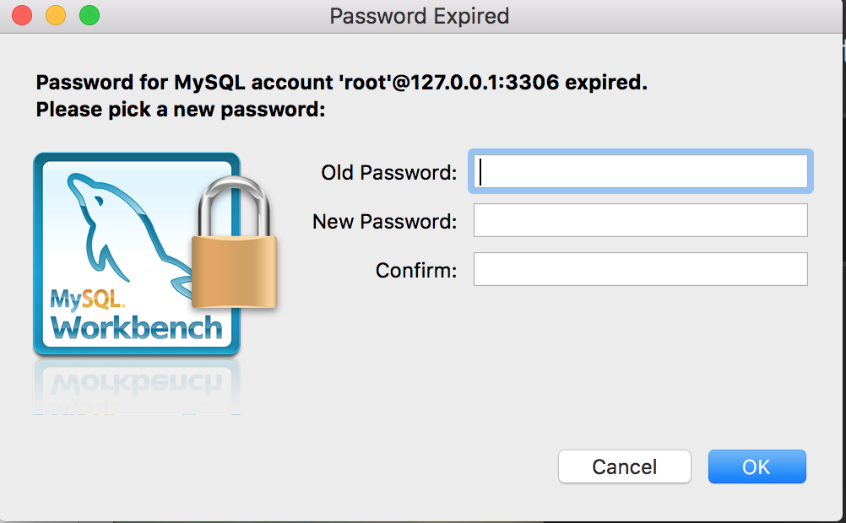The image size is (846, 523).
Task: Click the orange MySQL wordmark in the logo
Action: click(x=88, y=299)
